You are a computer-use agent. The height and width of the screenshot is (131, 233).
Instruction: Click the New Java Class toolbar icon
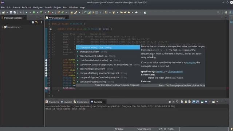coord(63,12)
